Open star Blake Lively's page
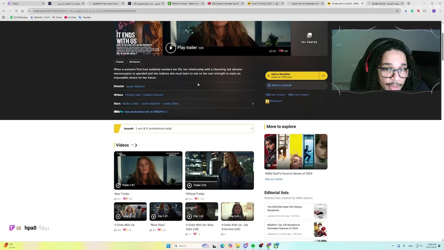Viewport: 444px width, 250px height. tap(130, 103)
